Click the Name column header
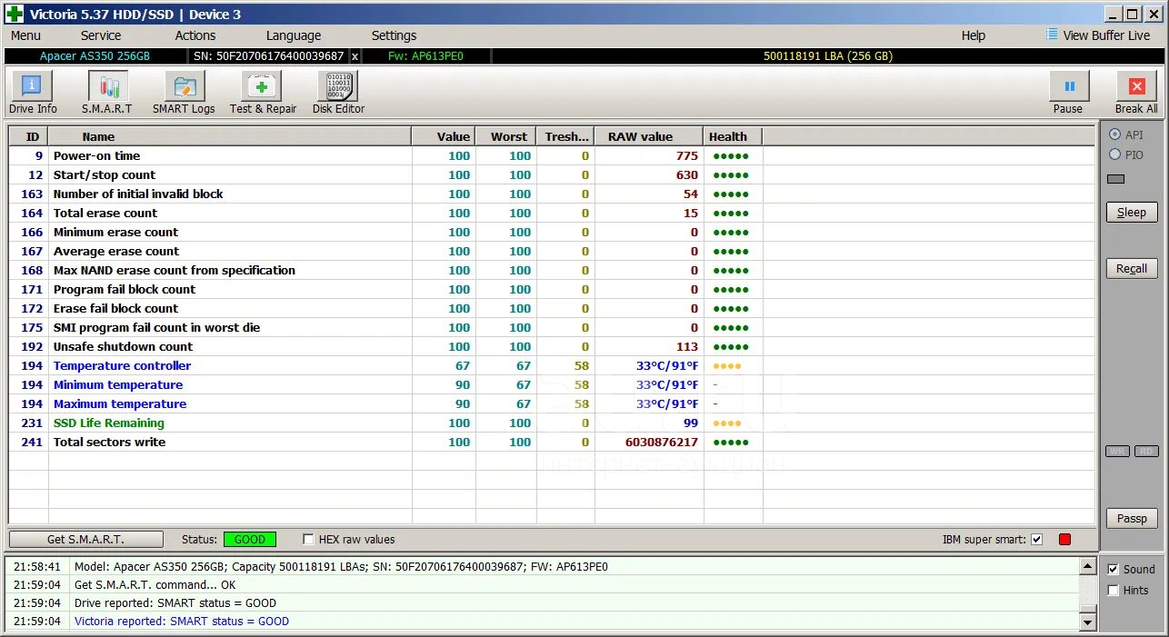The height and width of the screenshot is (637, 1169). [x=230, y=136]
